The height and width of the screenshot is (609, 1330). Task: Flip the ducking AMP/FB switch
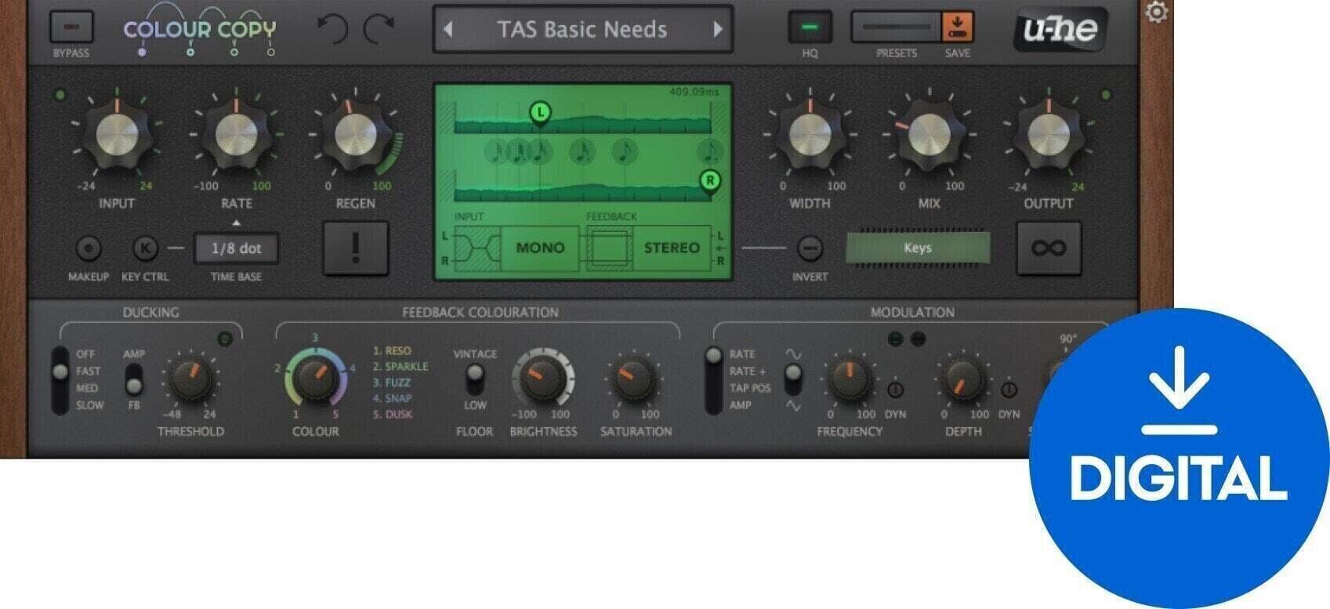135,381
